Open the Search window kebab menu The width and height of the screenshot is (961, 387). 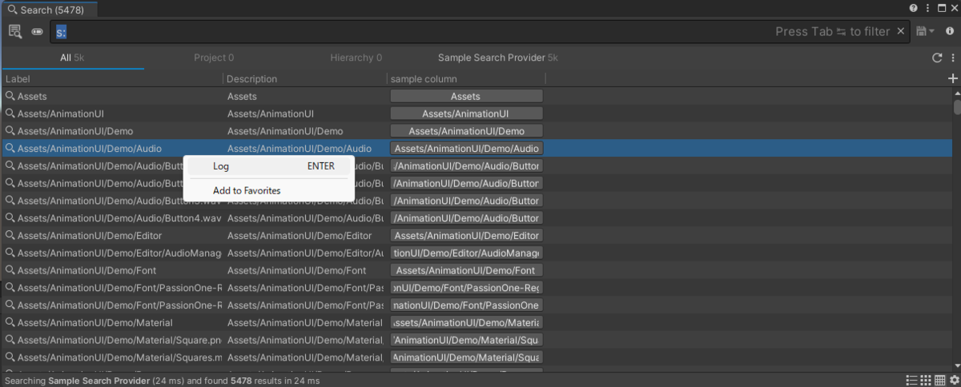click(927, 8)
